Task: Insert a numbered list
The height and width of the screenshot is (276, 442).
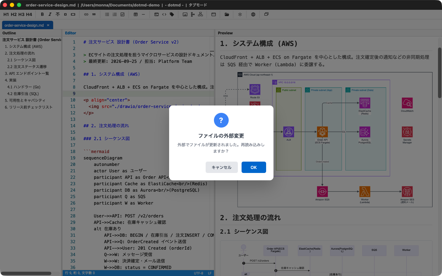Action: [115, 14]
